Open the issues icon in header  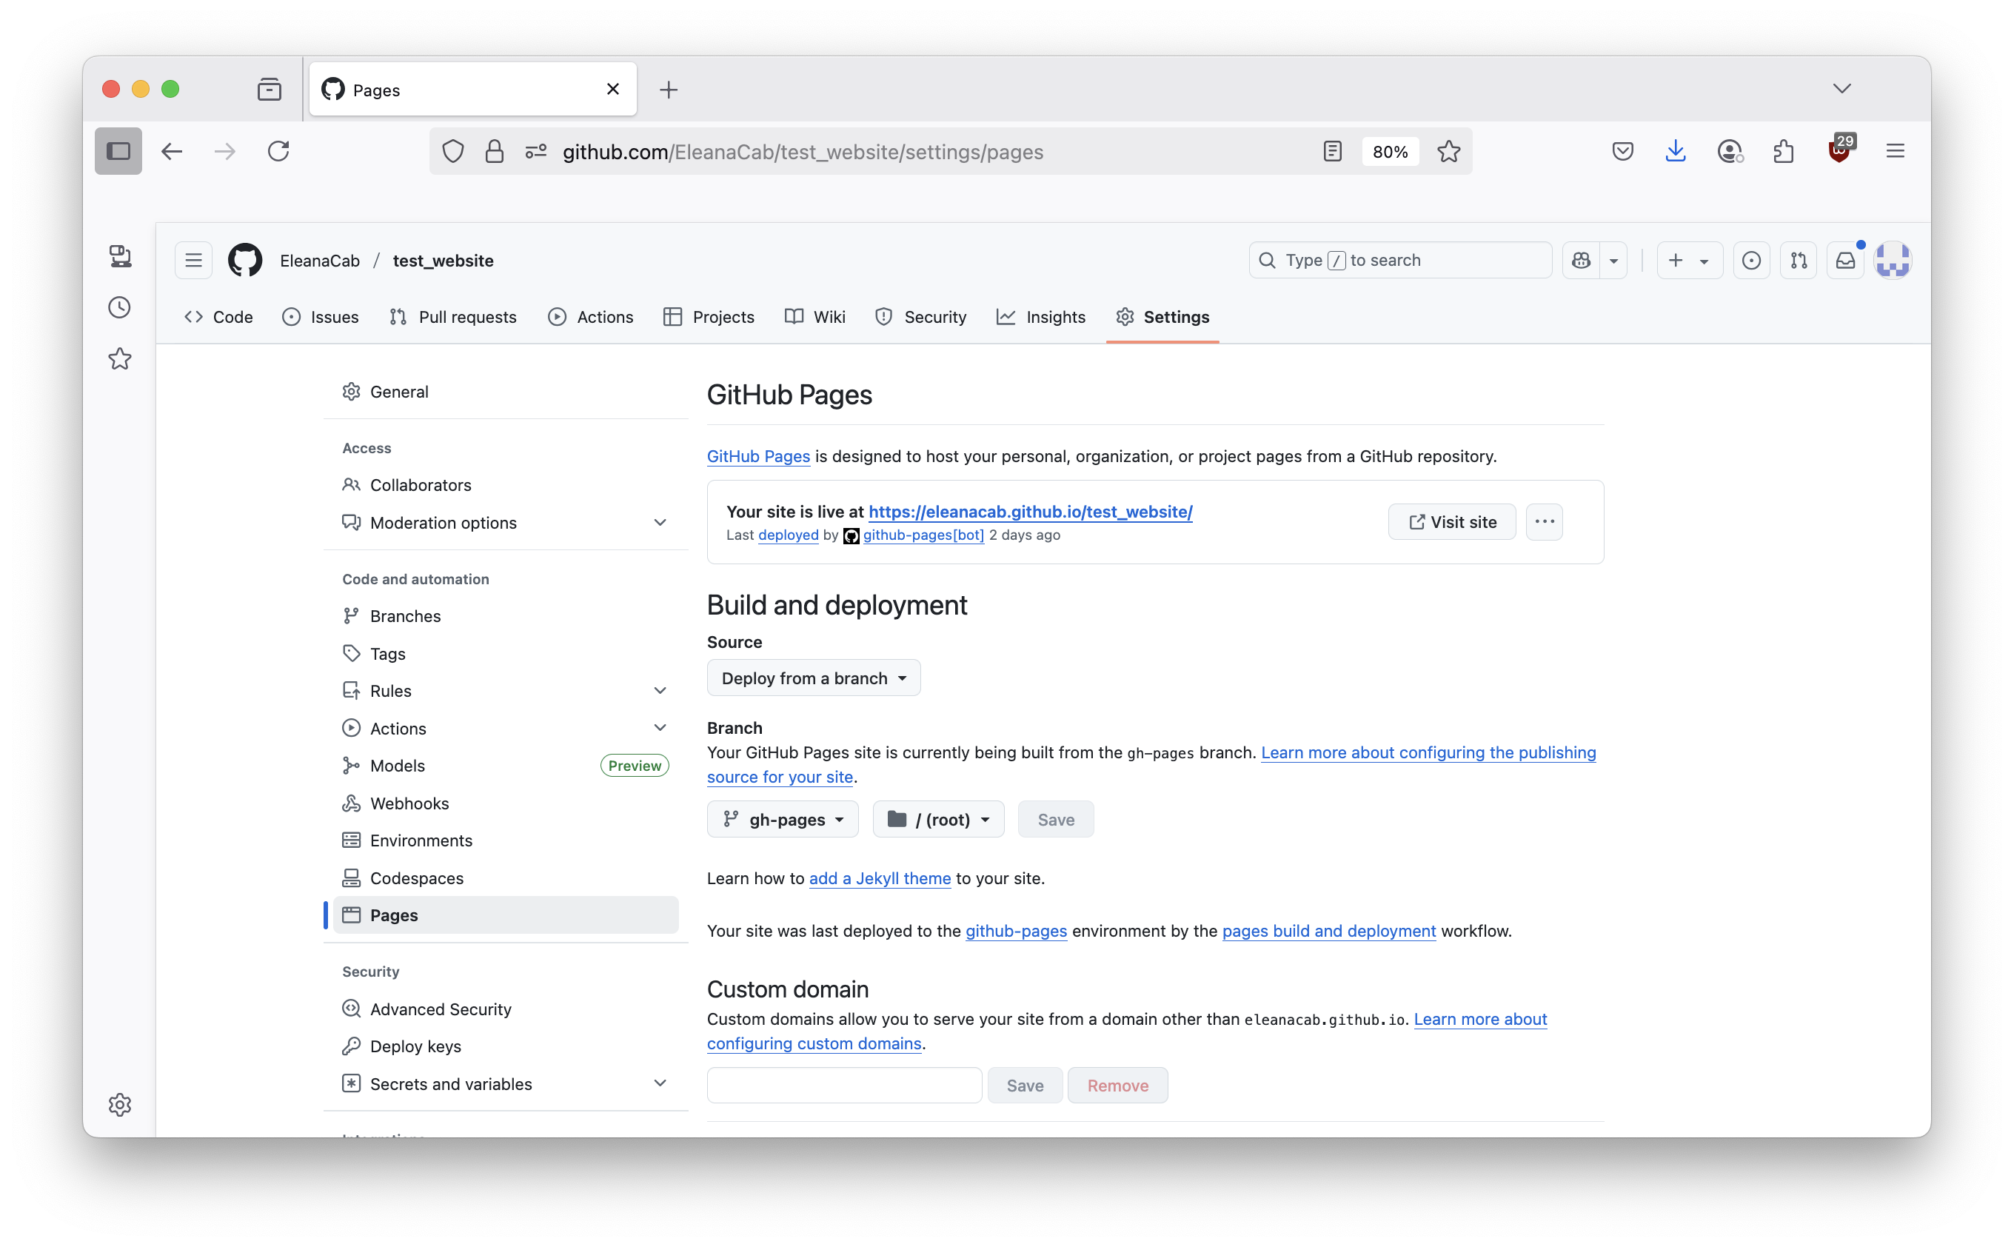coord(1751,261)
